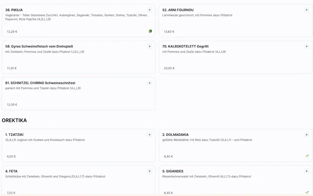Screen dimensions: 313x196
Task: Click the vegan sprout icon on DOLMADAKIA
Action: pyautogui.click(x=307, y=156)
